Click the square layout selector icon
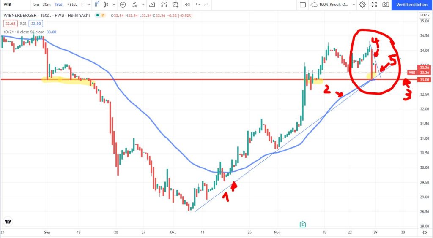This screenshot has width=433, height=238. point(303,5)
